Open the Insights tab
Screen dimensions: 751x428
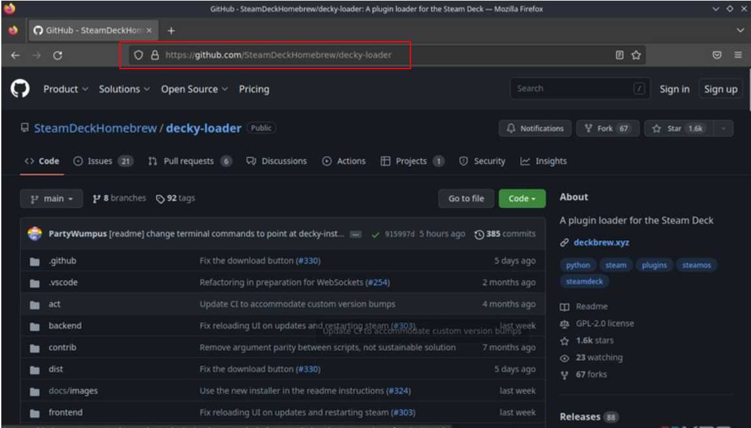(543, 161)
